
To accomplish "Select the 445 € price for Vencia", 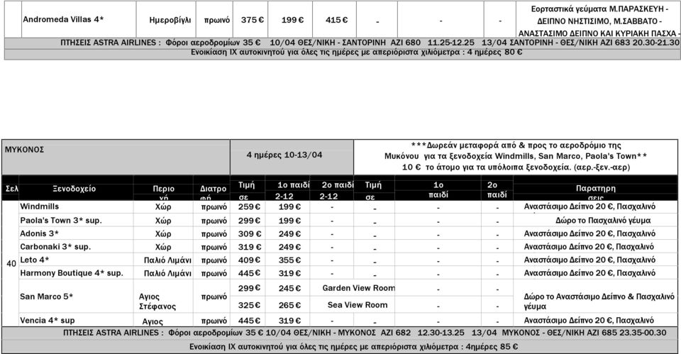I will click(x=249, y=321).
